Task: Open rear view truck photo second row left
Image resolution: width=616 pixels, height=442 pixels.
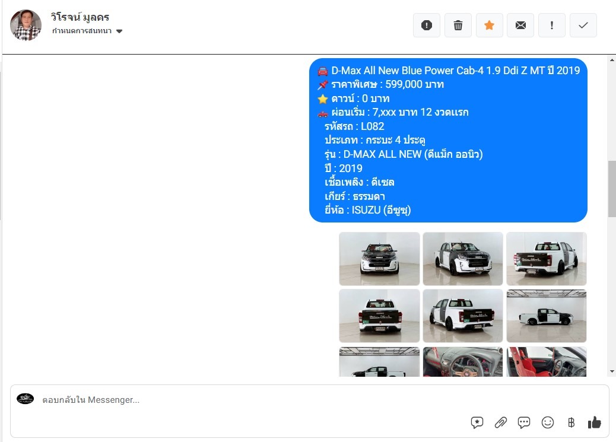Action: [x=379, y=316]
